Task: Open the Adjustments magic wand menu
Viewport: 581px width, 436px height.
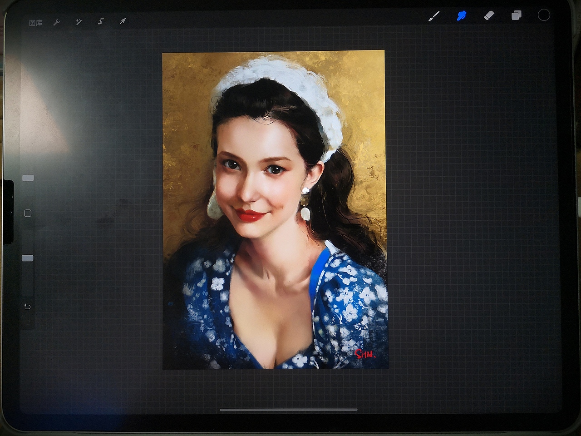Action: pyautogui.click(x=79, y=22)
